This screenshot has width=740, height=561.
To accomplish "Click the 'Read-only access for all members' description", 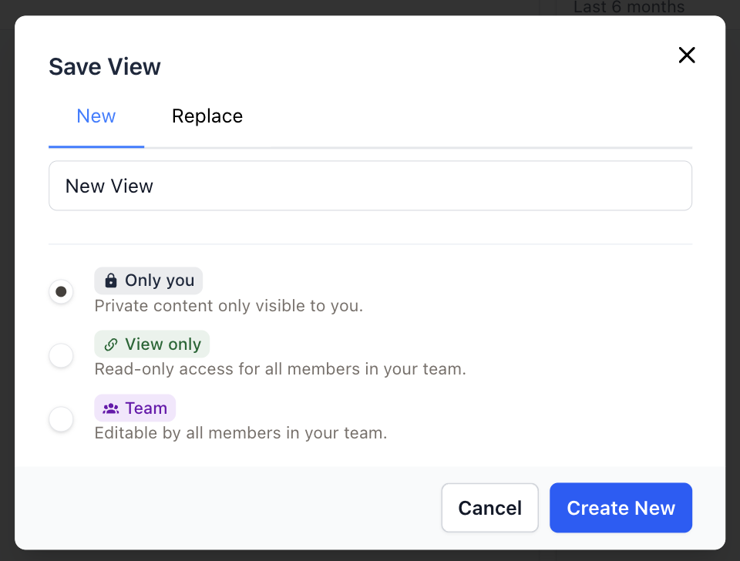I will click(280, 369).
